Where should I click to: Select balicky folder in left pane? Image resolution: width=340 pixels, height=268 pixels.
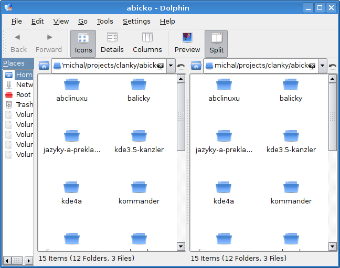pyautogui.click(x=139, y=90)
